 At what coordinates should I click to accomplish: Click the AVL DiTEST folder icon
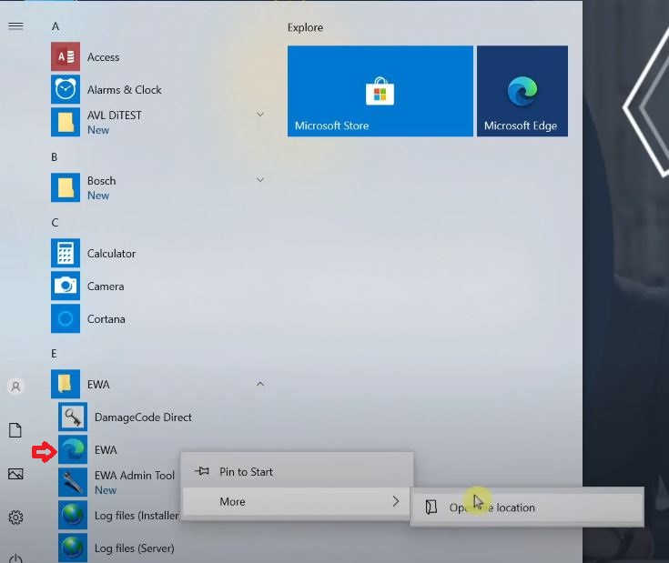pyautogui.click(x=66, y=122)
